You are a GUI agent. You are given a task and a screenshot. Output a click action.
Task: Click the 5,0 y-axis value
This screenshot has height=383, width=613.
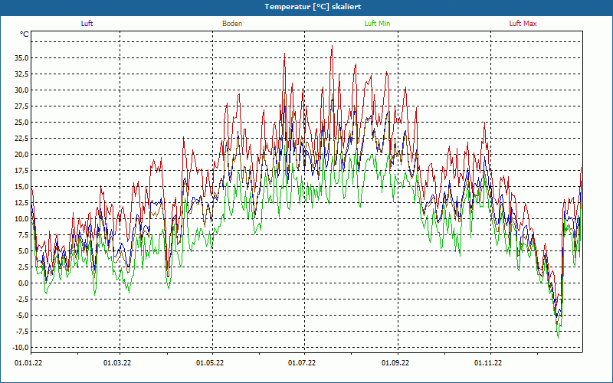(22, 251)
